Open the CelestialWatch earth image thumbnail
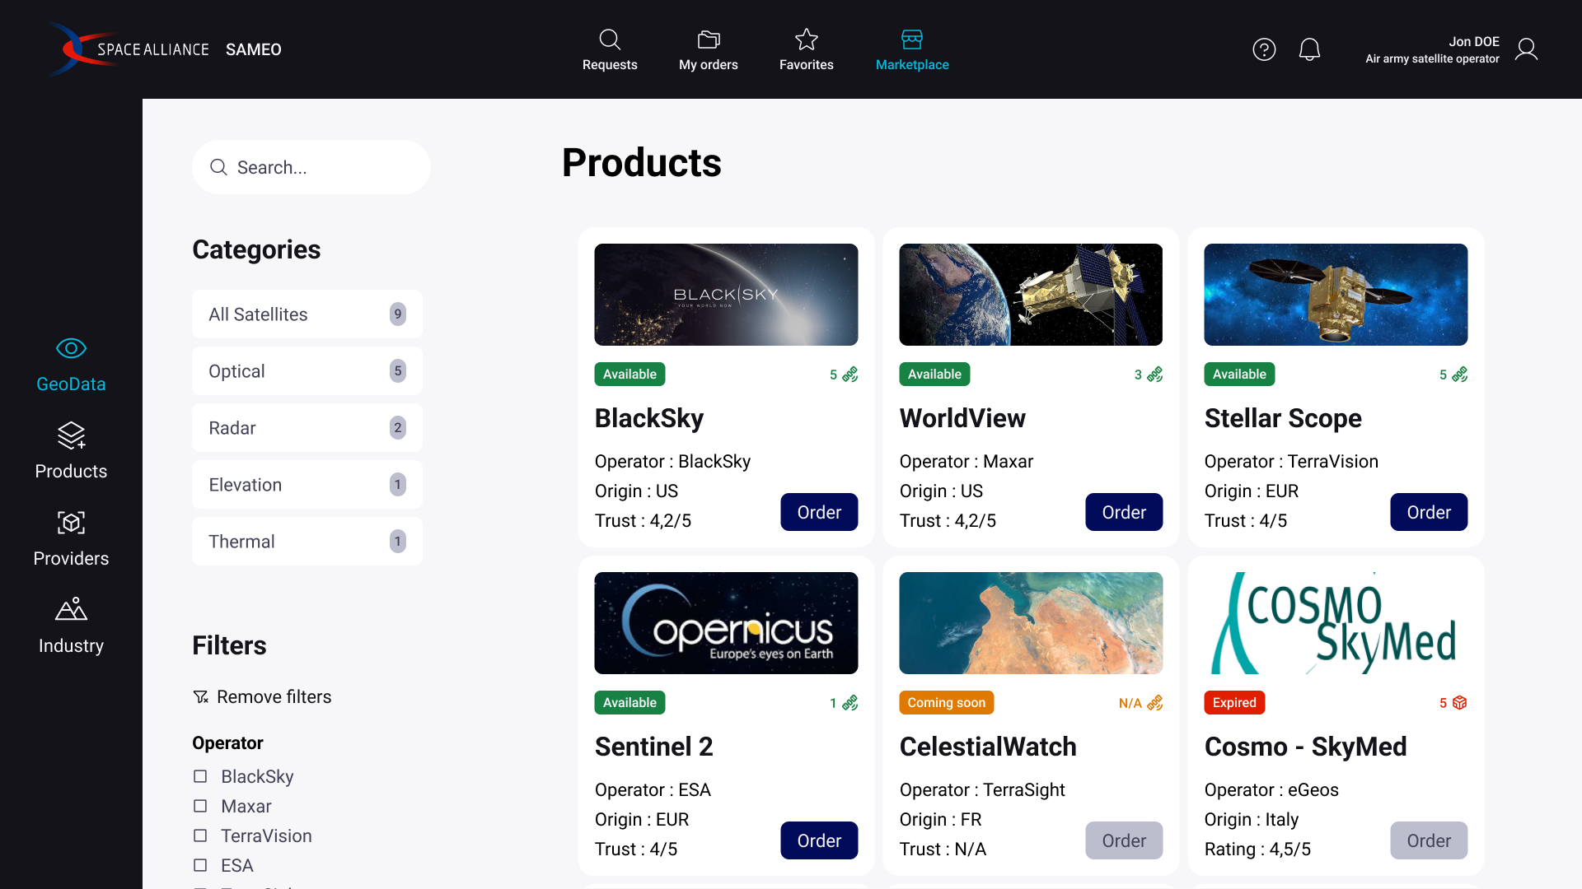This screenshot has width=1582, height=889. pyautogui.click(x=1031, y=623)
